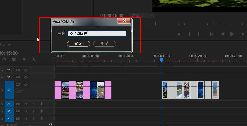This screenshot has height=126, width=247.
Task: Open the 适合 zoom level dropdown
Action: pos(142,15)
